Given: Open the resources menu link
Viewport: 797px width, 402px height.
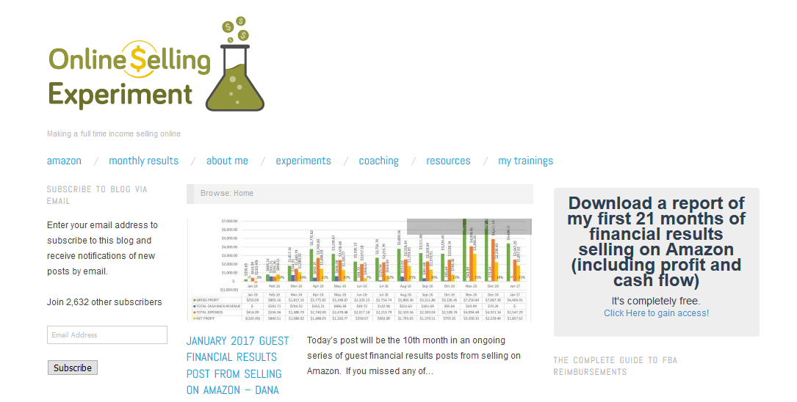Looking at the screenshot, I should tap(448, 161).
